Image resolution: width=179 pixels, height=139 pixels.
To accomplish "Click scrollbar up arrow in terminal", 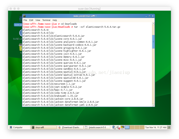I will (x=153, y=24).
